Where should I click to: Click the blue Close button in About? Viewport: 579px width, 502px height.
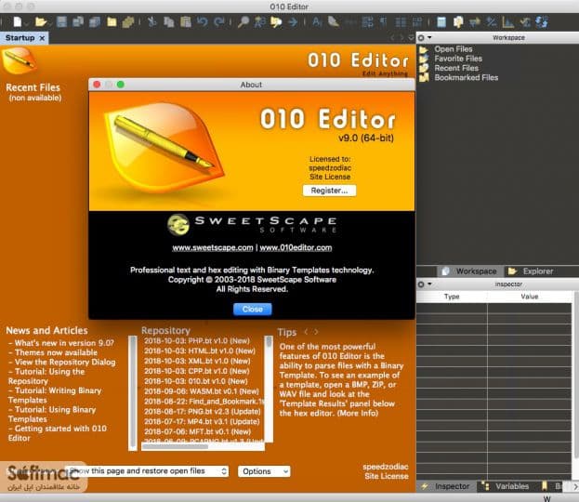(x=253, y=309)
